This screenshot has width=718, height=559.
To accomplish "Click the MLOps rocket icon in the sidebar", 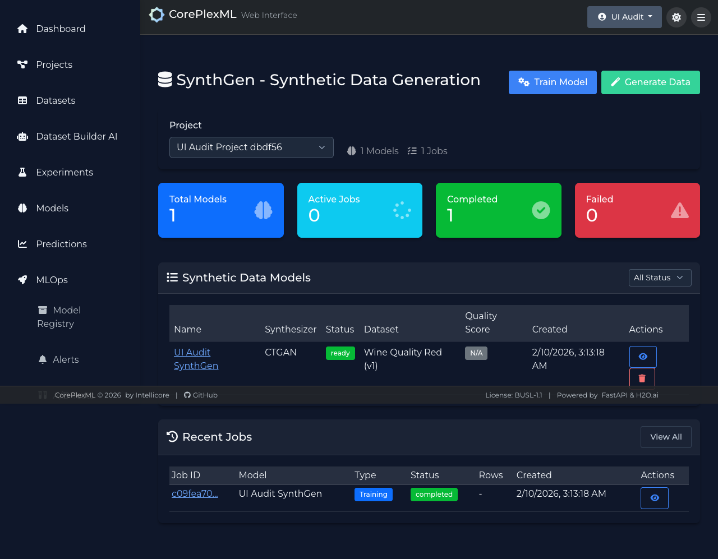I will tap(22, 280).
